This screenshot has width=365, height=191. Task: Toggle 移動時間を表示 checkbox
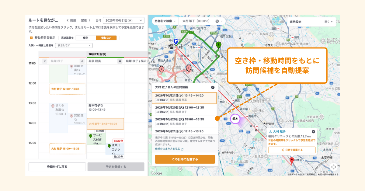click(31, 38)
